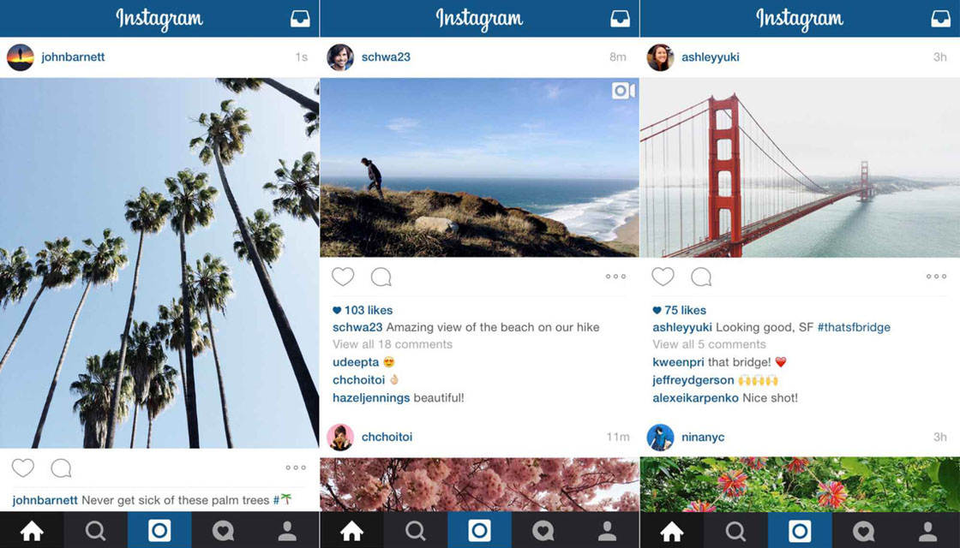This screenshot has width=960, height=548.
Task: Tap comment bubble under palm trees photo
Action: [61, 468]
